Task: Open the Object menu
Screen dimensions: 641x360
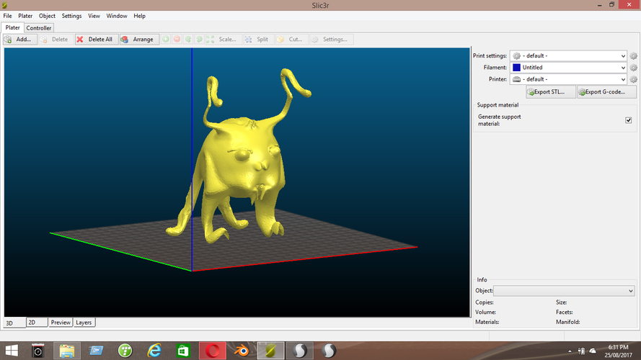Action: 47,16
